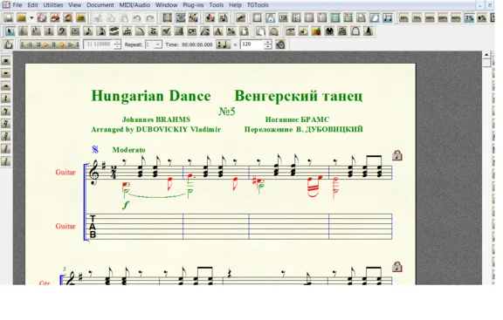Select the Zoom magnifier tool

click(273, 31)
